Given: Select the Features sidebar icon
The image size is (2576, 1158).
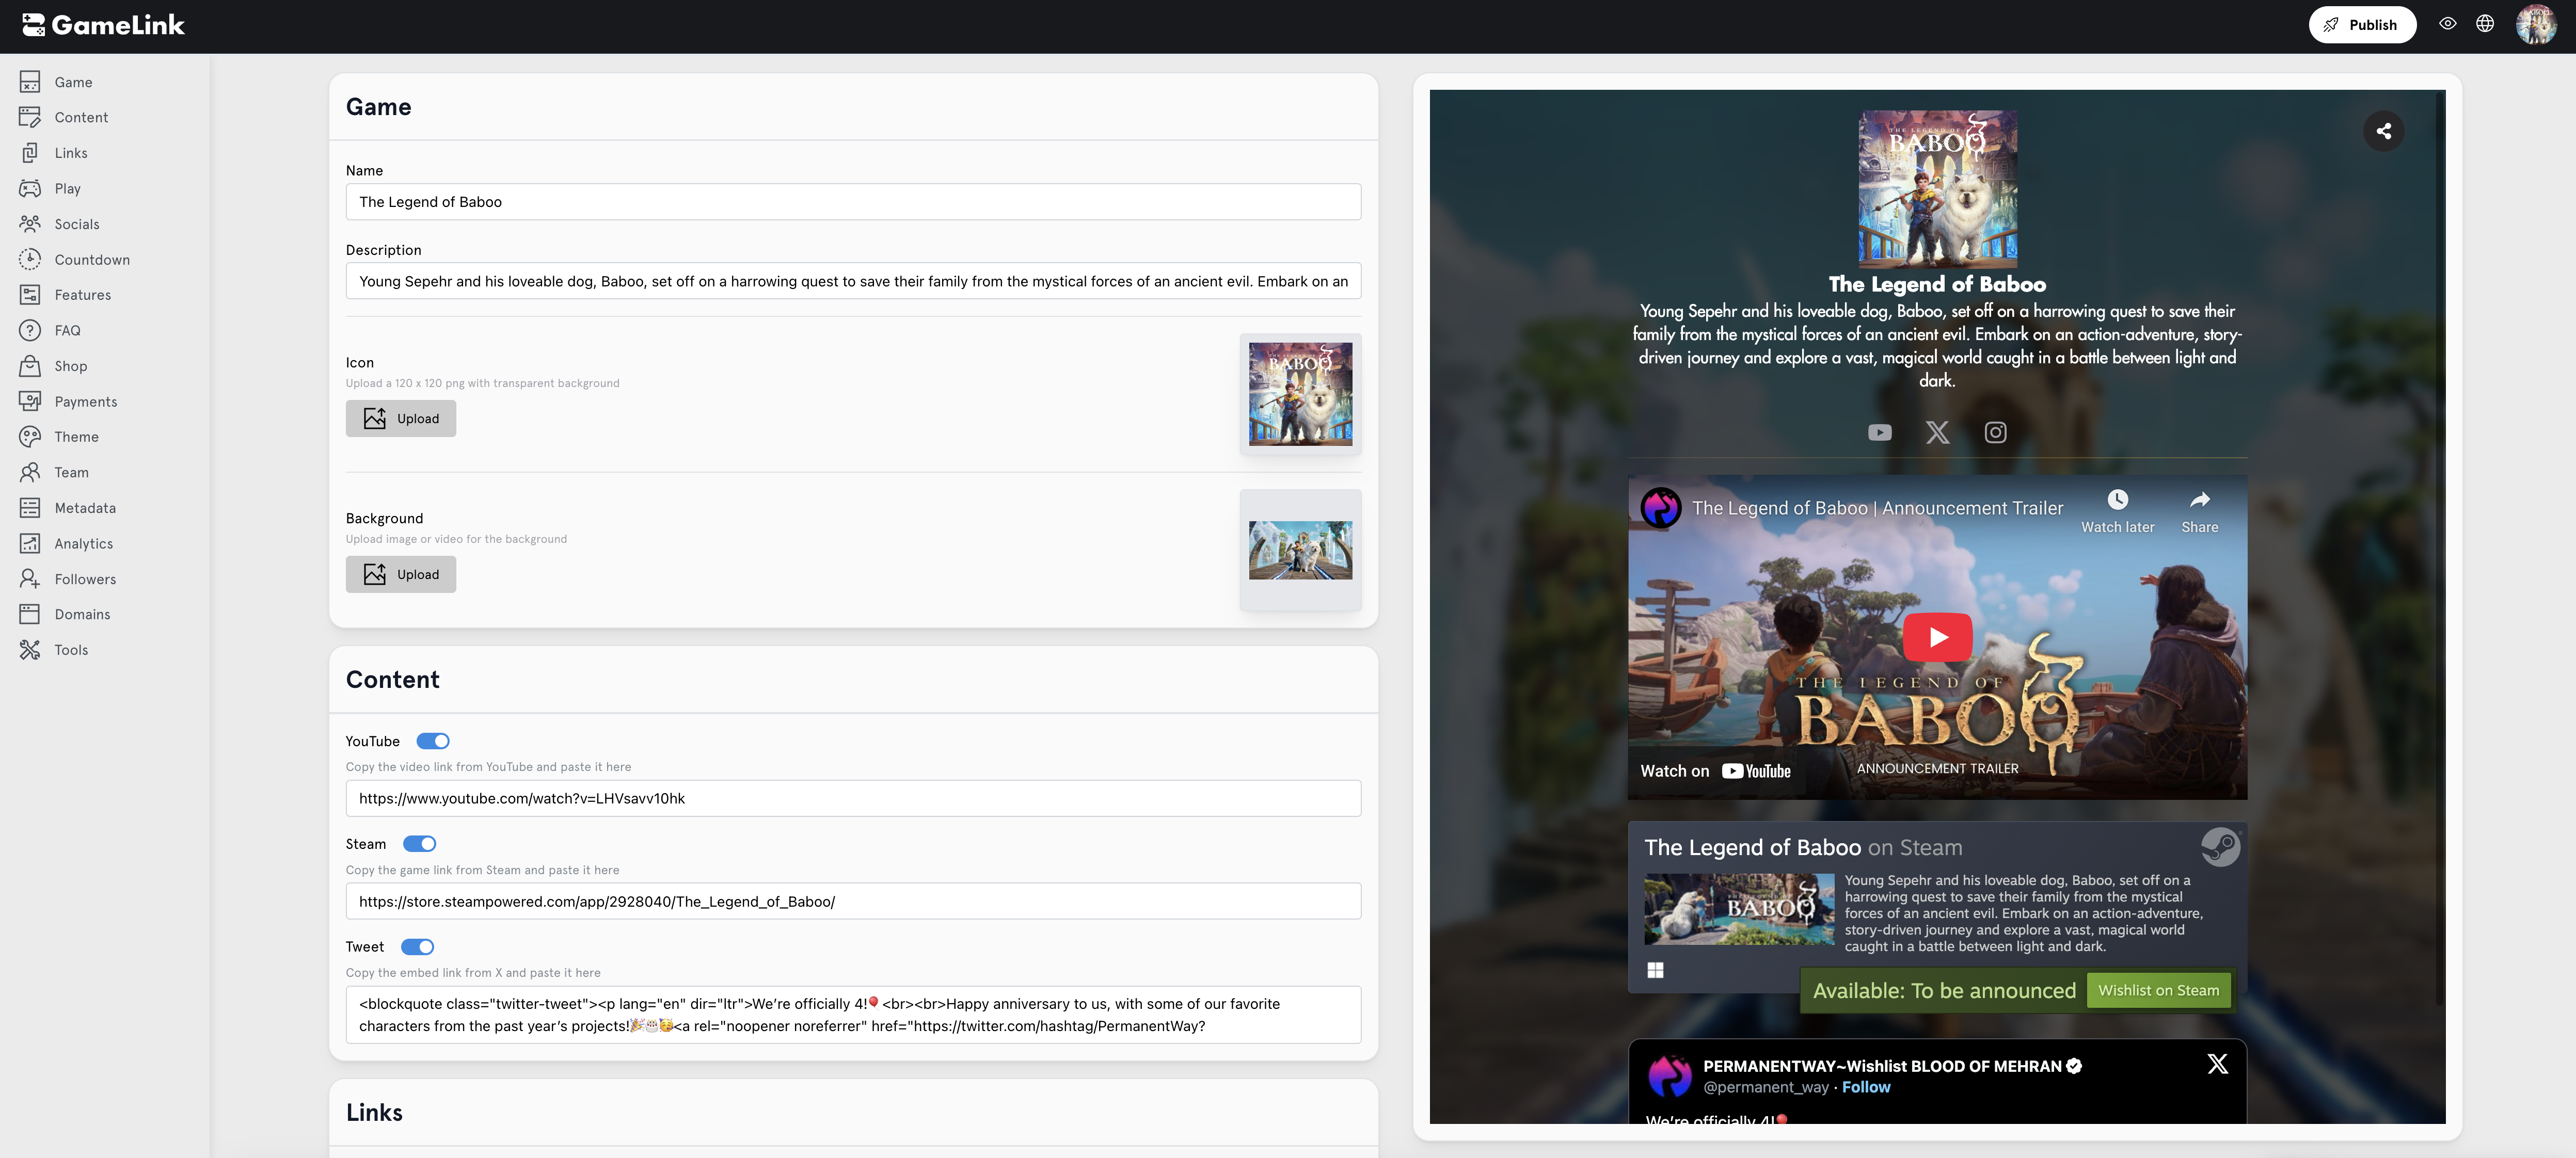Looking at the screenshot, I should [x=30, y=295].
